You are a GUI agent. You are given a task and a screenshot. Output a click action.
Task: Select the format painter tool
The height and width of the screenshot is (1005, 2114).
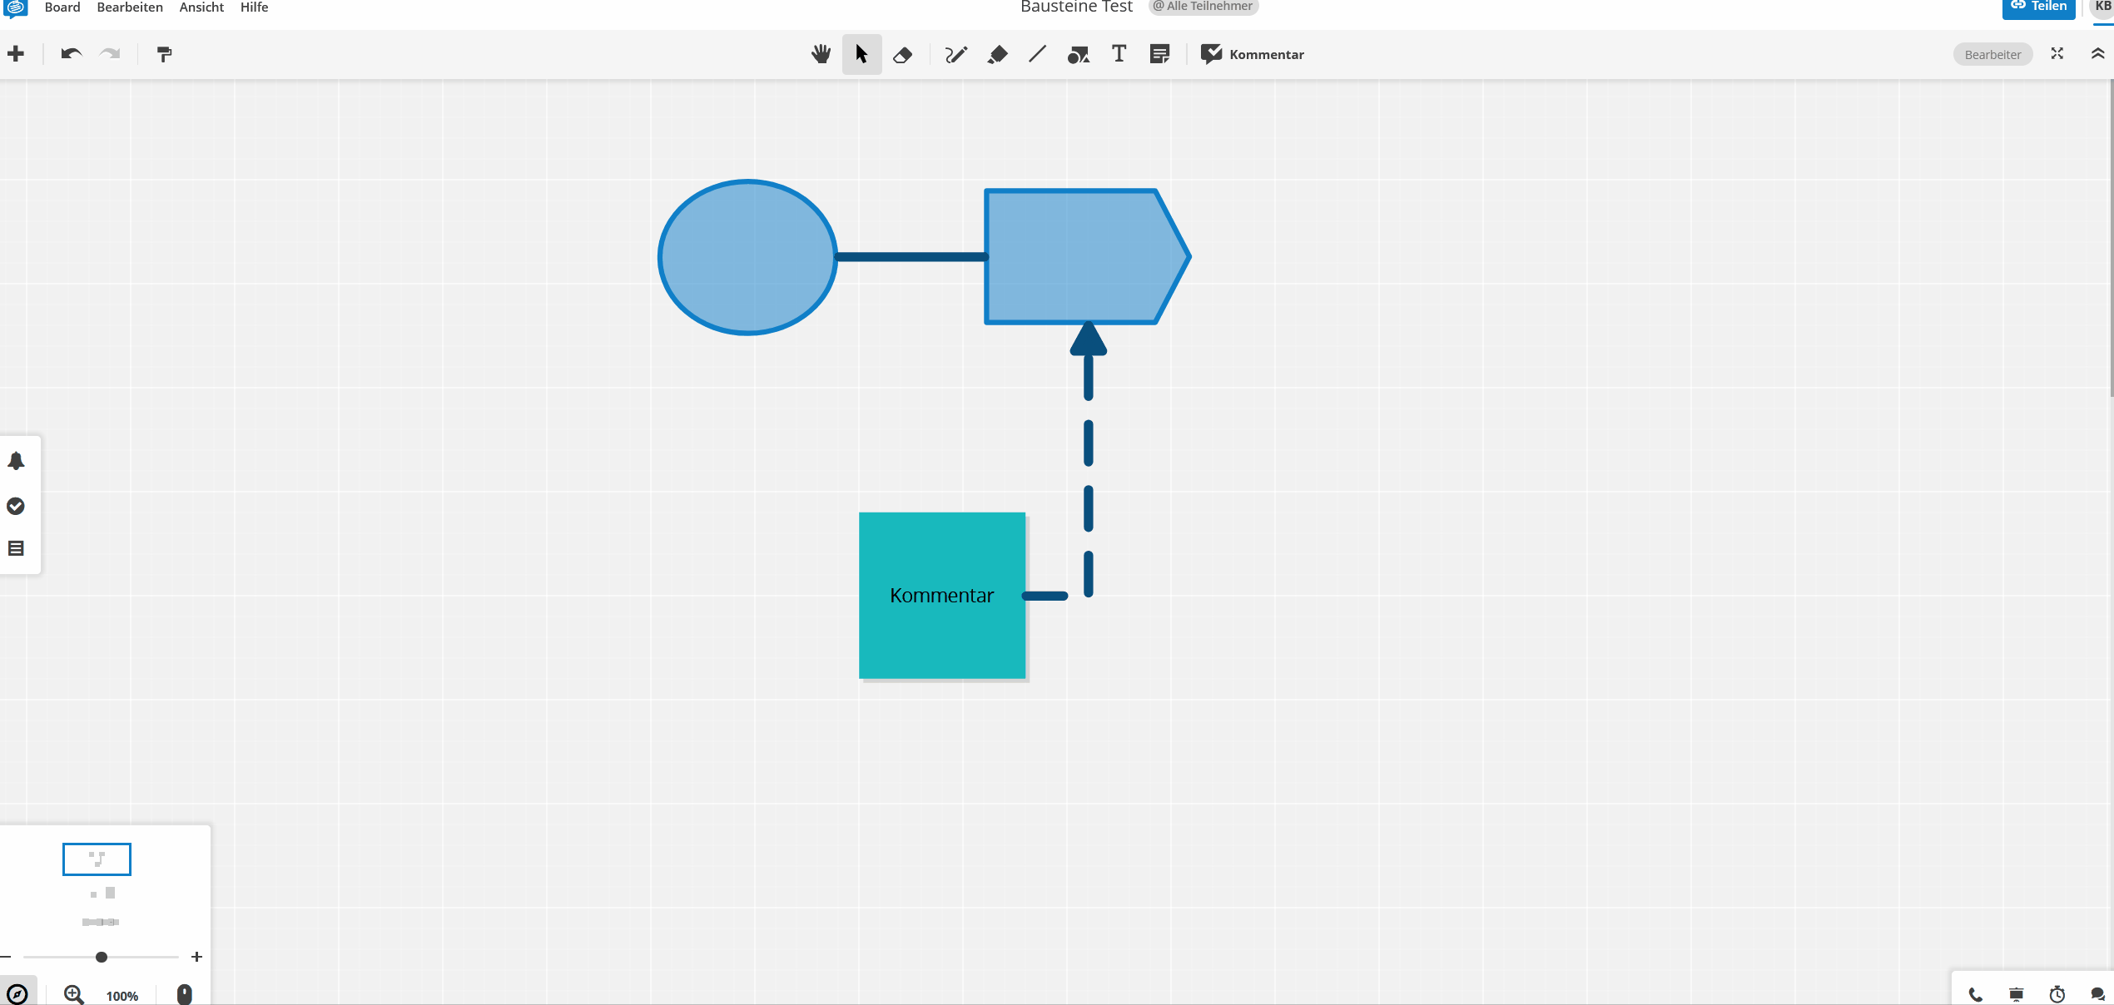[x=164, y=54]
